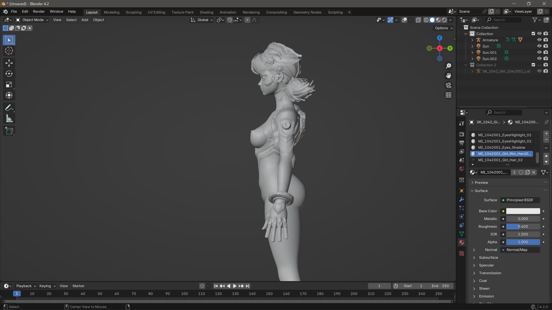The width and height of the screenshot is (552, 310).
Task: Select the Add Cube tool
Action: point(9,131)
